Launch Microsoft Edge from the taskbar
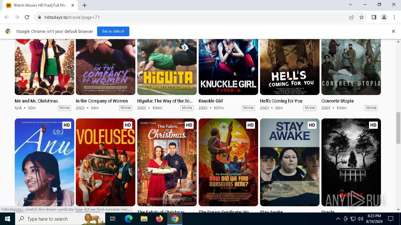401x225 pixels. pyautogui.click(x=129, y=219)
